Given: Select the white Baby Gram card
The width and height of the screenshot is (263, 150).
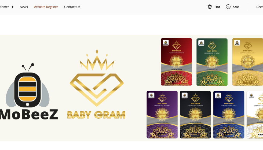Looking at the screenshot, I should tap(255, 115).
